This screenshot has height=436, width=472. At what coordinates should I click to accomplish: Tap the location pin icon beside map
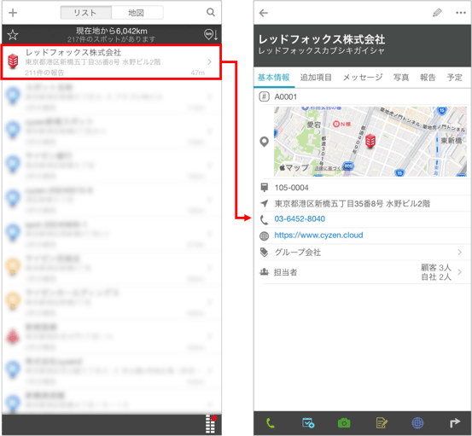tap(265, 142)
